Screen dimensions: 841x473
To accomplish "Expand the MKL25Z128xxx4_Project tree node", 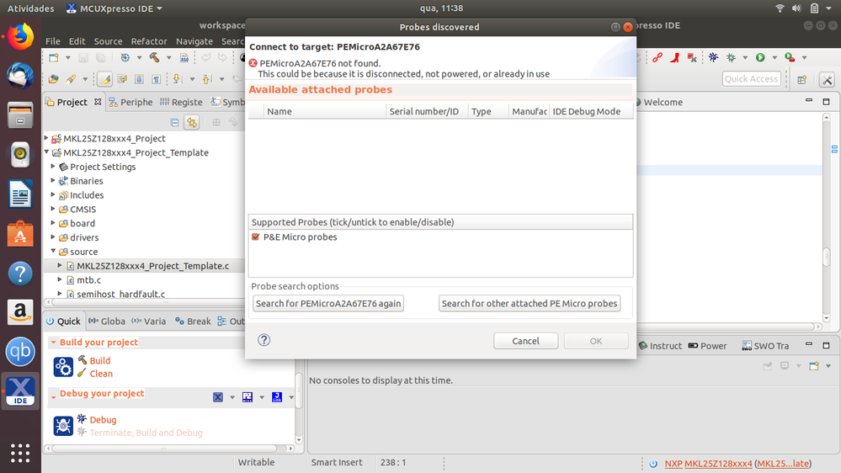I will click(46, 138).
